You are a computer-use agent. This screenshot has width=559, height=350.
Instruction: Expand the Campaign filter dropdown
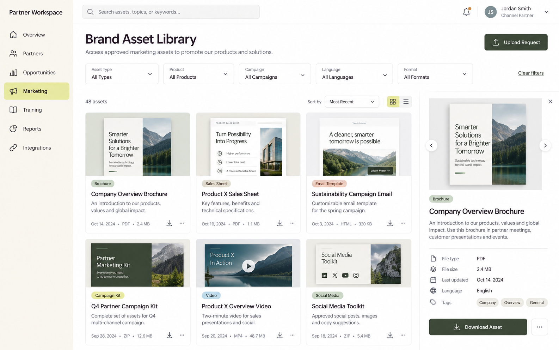tap(275, 74)
